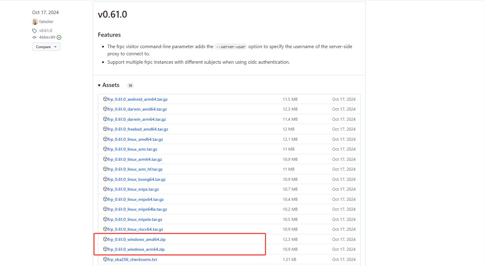Open the v0.61.0 release title
484x266 pixels.
(x=113, y=14)
